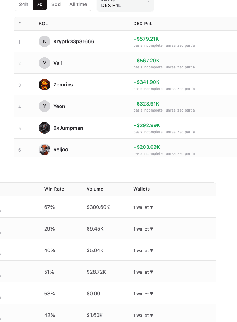Click the +$203.09K PnL value
The width and height of the screenshot is (237, 322).
[147, 147]
